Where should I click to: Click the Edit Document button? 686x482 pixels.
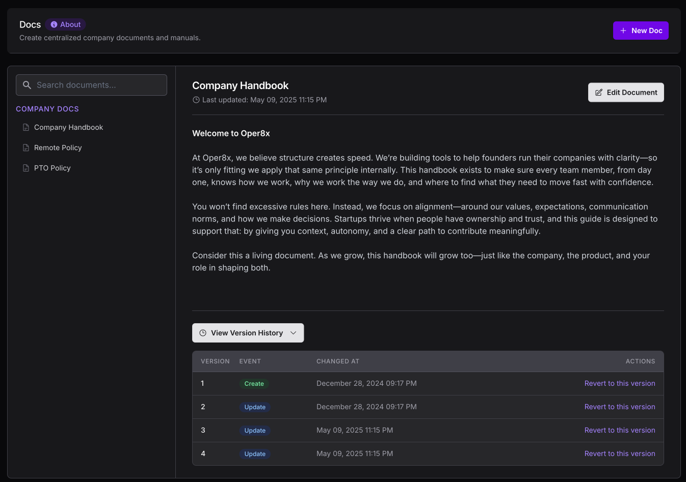click(626, 93)
